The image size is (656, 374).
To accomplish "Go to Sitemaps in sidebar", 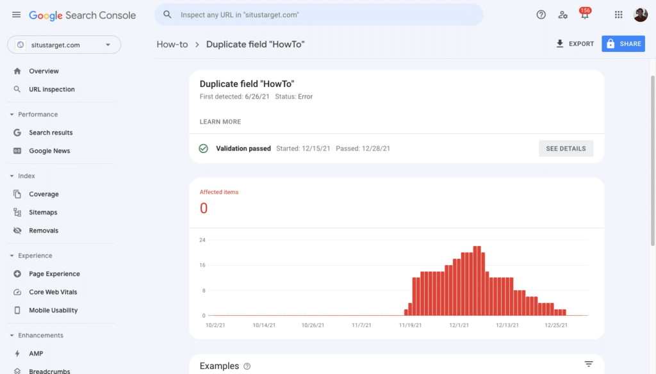I will tap(43, 212).
